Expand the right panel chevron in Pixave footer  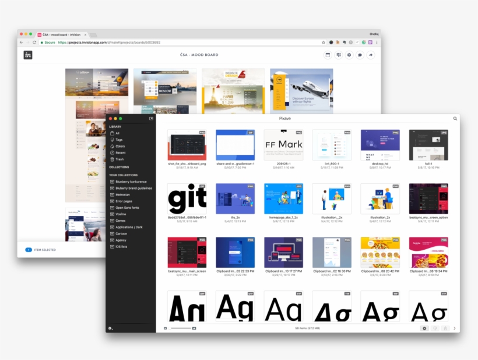click(455, 328)
